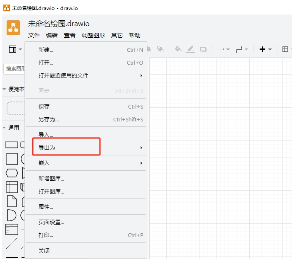
Task: Select the hexagon shape in 通用 library
Action: pyautogui.click(x=12, y=173)
